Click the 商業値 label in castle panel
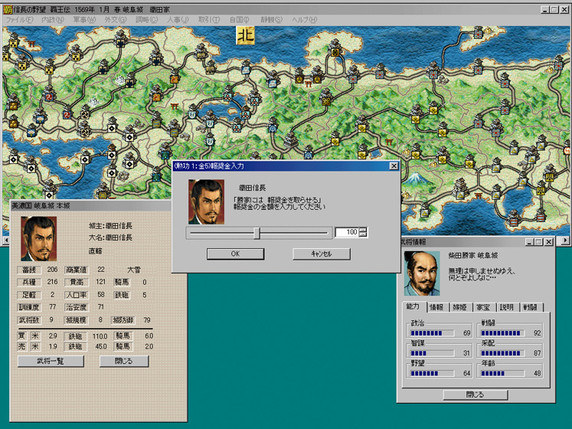 (77, 270)
